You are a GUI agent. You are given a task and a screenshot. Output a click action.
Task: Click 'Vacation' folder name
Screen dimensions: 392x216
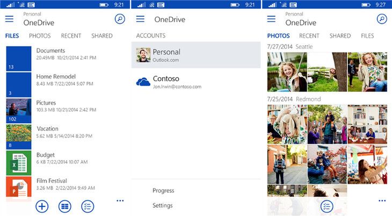pos(47,129)
